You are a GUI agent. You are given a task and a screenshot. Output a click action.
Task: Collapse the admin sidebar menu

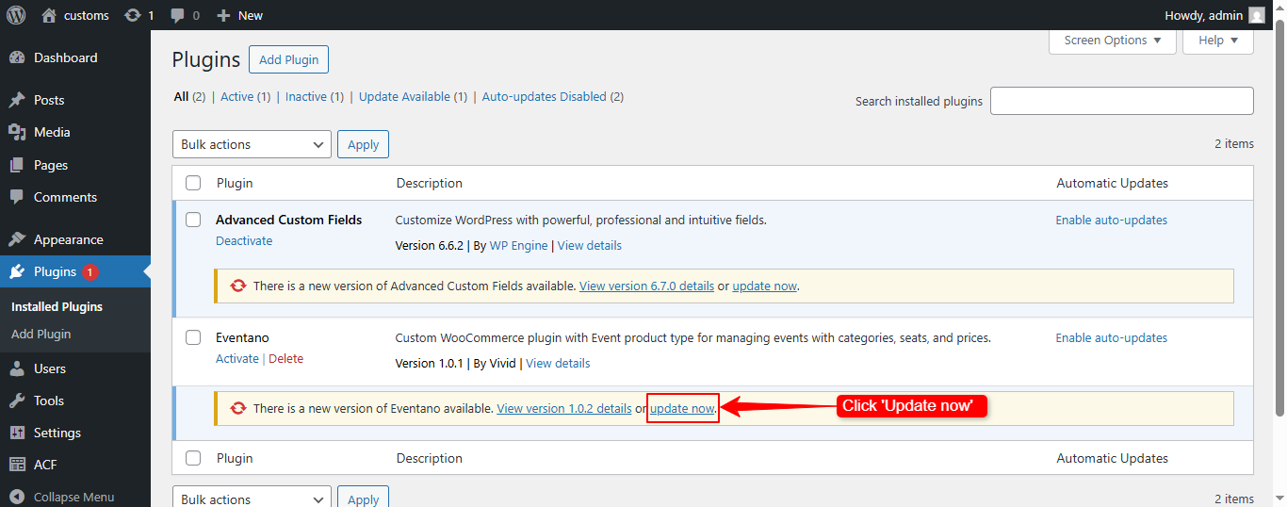(73, 497)
